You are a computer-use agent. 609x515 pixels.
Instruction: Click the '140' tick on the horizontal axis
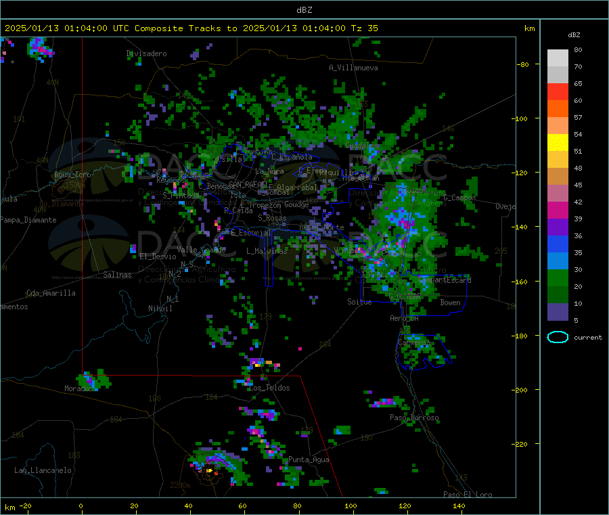pyautogui.click(x=459, y=506)
